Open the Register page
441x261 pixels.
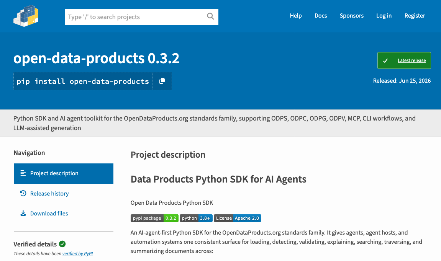pyautogui.click(x=415, y=16)
